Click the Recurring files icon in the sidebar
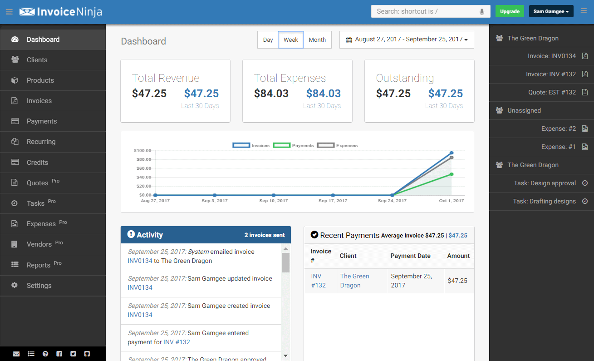Viewport: 594px width, 361px height. pyautogui.click(x=15, y=142)
